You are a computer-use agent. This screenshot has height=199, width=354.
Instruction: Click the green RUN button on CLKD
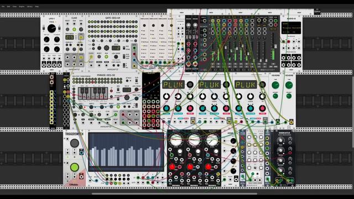(x=74, y=29)
